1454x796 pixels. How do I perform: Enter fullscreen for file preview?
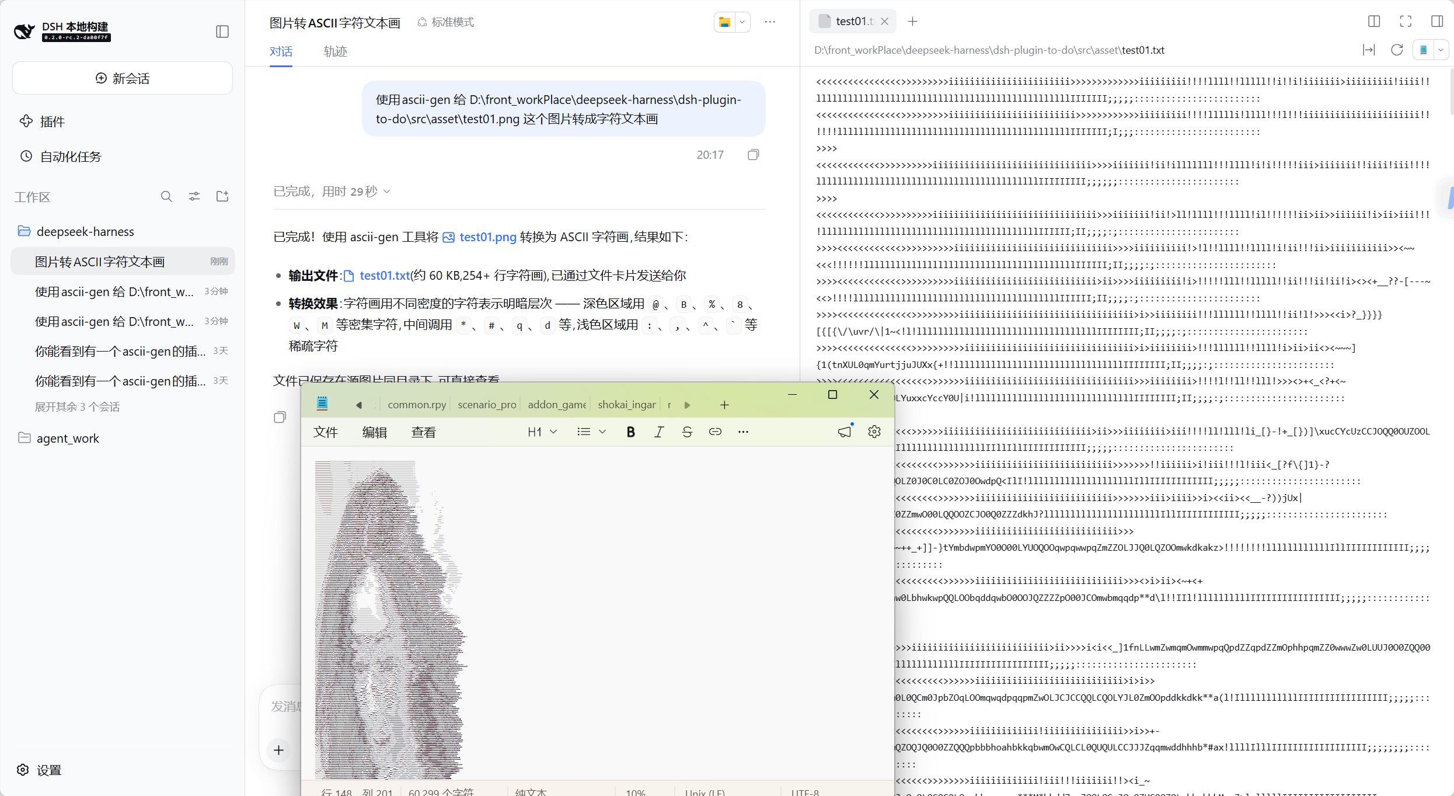point(1406,22)
